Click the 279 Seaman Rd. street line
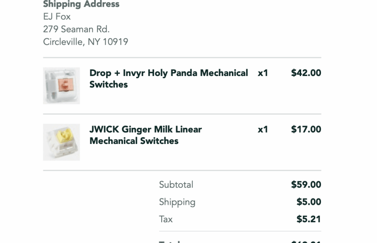Viewport: 377px width, 243px height. [76, 29]
